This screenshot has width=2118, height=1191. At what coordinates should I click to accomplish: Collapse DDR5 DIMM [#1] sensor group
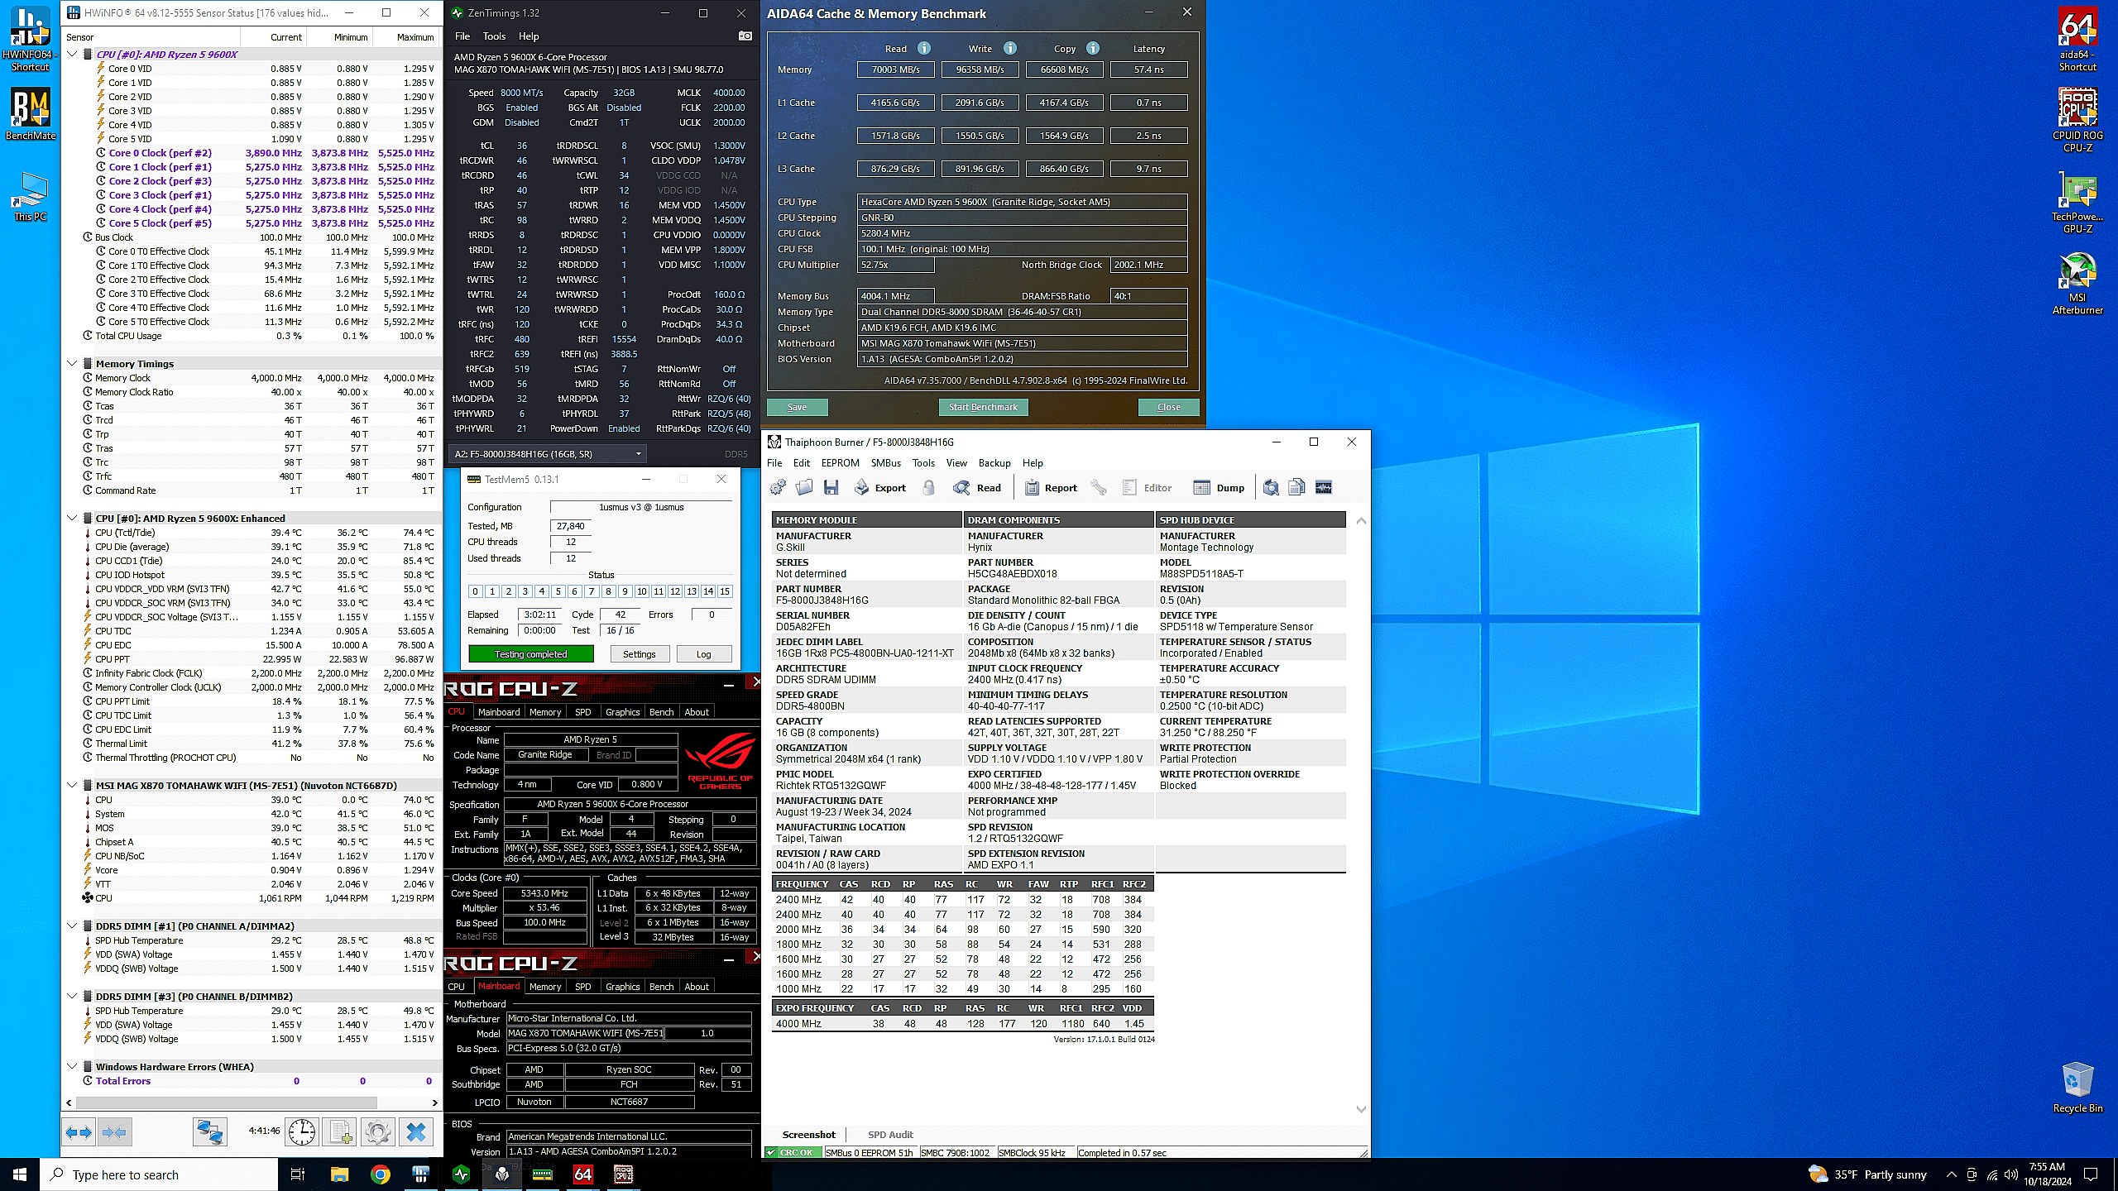pyautogui.click(x=72, y=926)
